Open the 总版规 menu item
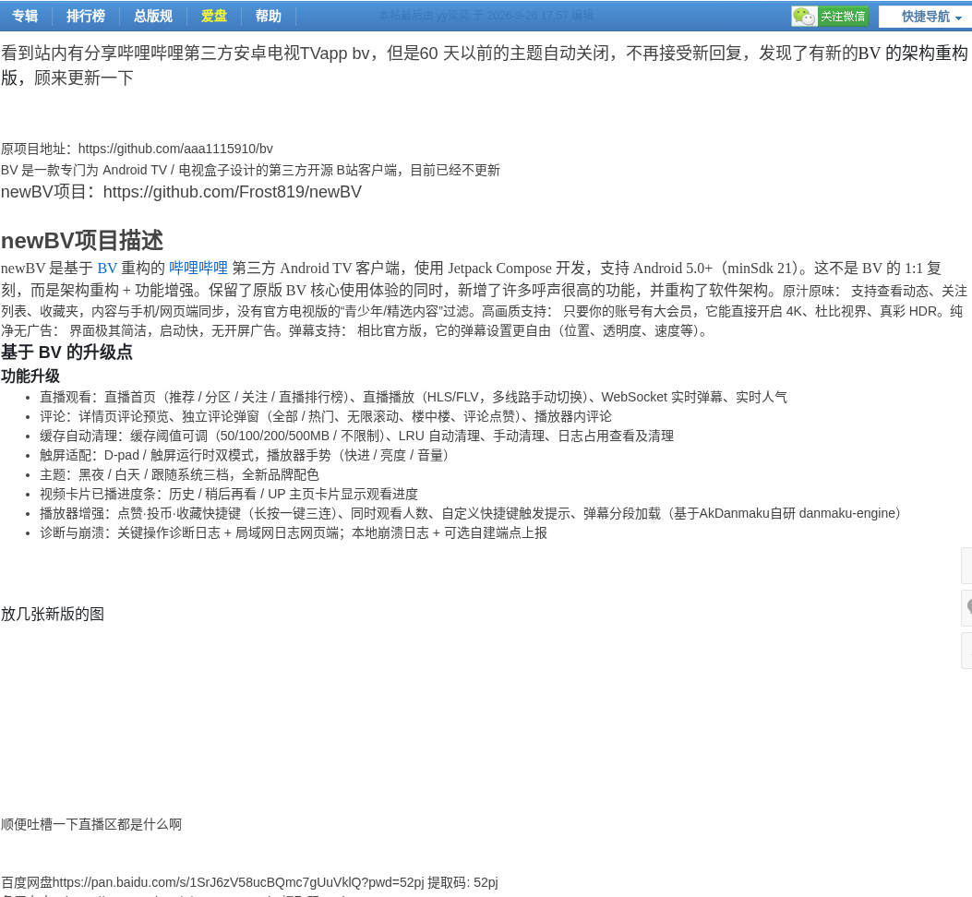The width and height of the screenshot is (972, 897). pyautogui.click(x=153, y=16)
